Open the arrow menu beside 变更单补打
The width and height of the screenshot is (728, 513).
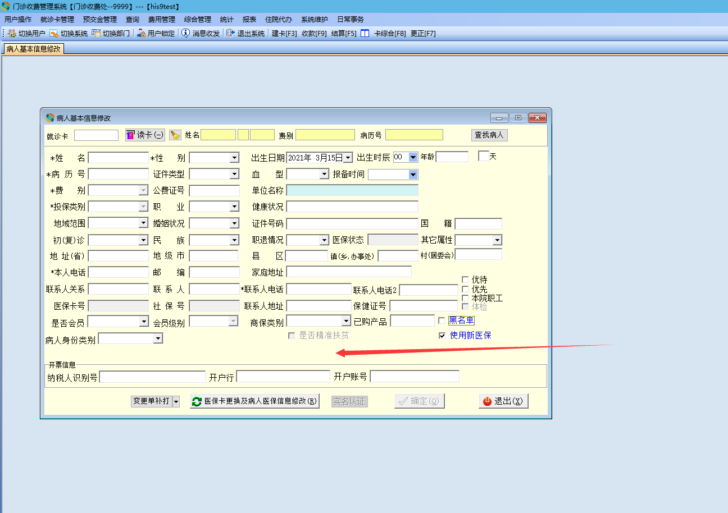[x=176, y=401]
